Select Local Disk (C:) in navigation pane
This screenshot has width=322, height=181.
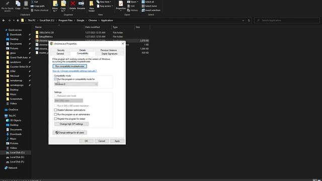[17, 152]
